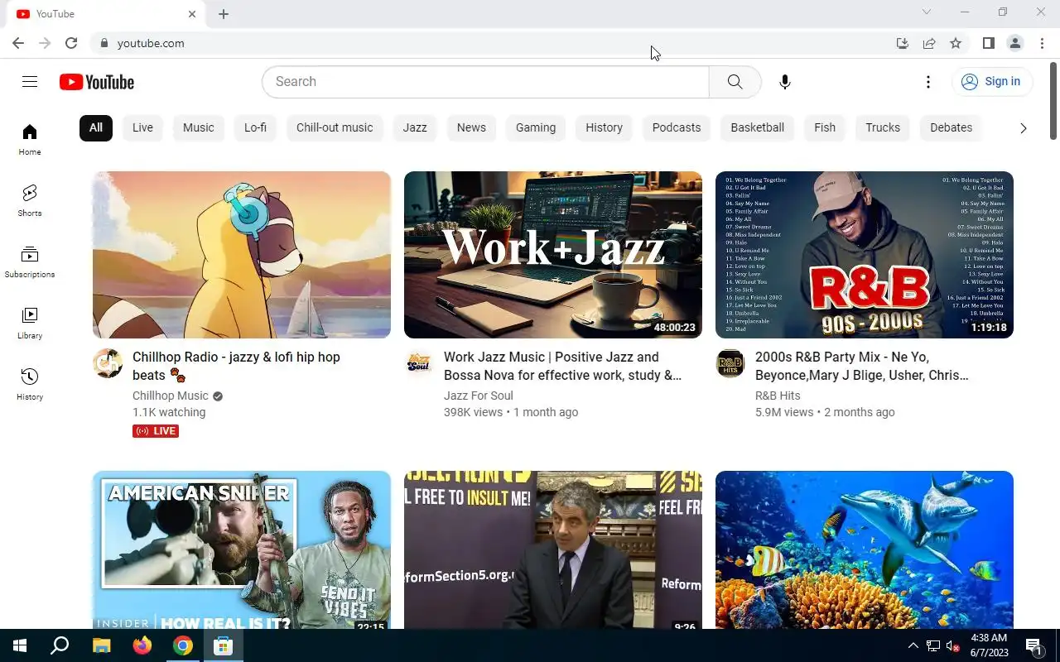Open Library in sidebar
Viewport: 1060px width, 662px height.
pos(30,324)
